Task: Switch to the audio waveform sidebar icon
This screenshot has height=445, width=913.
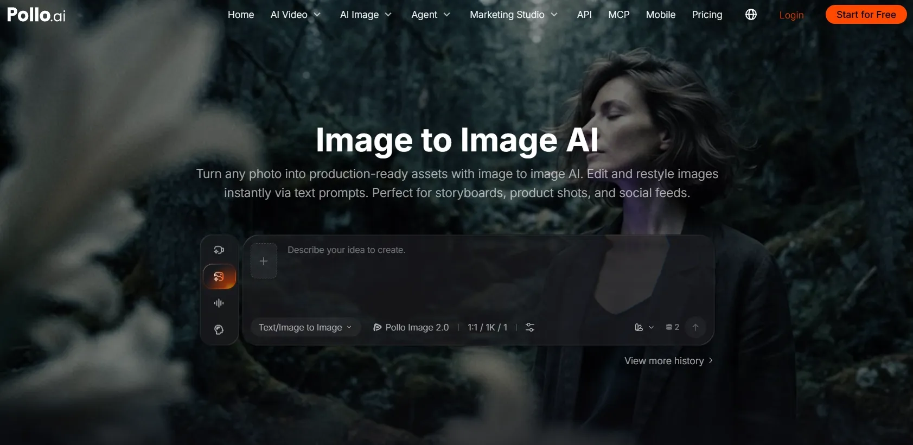Action: 219,303
